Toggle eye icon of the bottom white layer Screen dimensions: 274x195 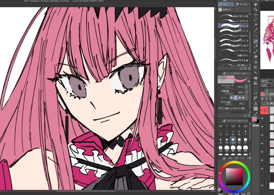click(262, 185)
